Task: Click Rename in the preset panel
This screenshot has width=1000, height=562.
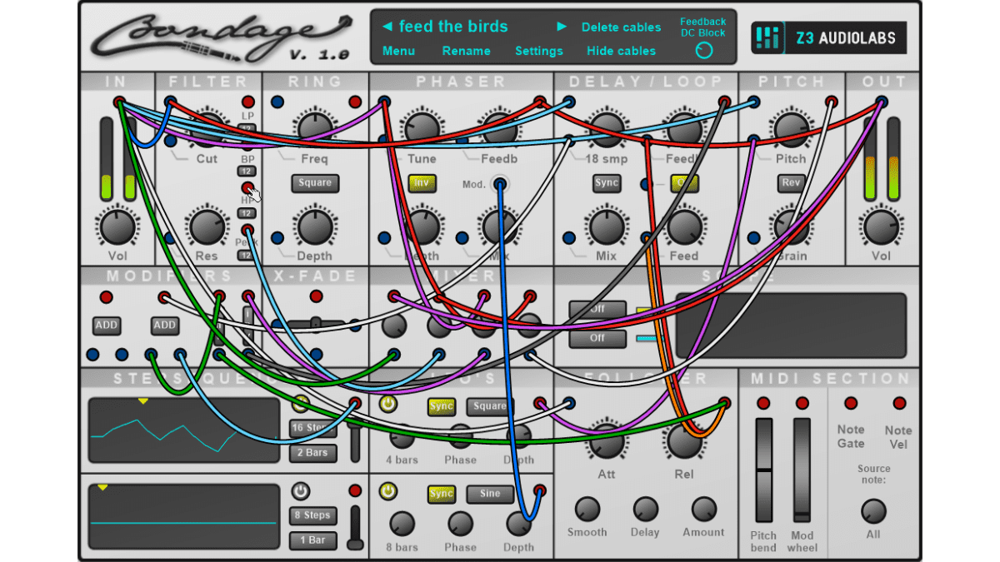Action: pos(466,51)
